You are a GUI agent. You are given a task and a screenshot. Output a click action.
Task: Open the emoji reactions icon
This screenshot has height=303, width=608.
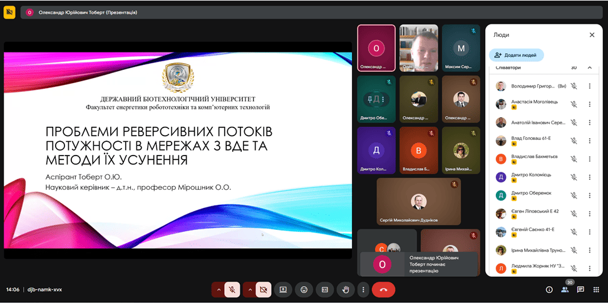coord(304,289)
